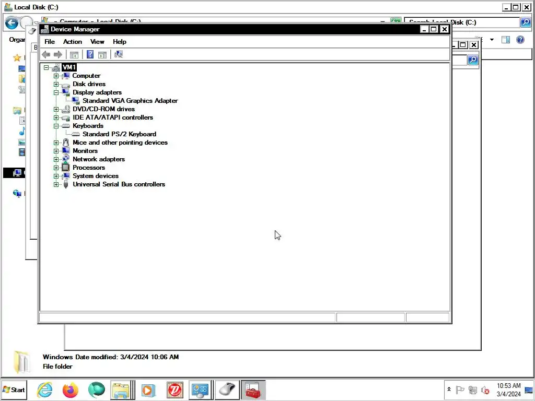Select the DVD/CD-ROM drives label
The image size is (535, 401).
pos(104,109)
